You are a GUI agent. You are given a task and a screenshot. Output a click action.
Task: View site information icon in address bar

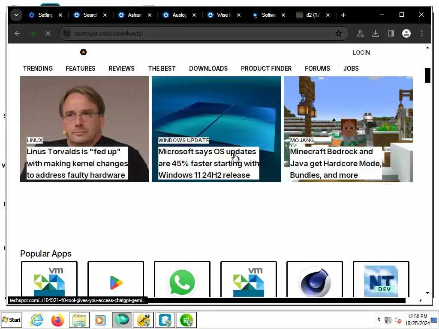[66, 33]
